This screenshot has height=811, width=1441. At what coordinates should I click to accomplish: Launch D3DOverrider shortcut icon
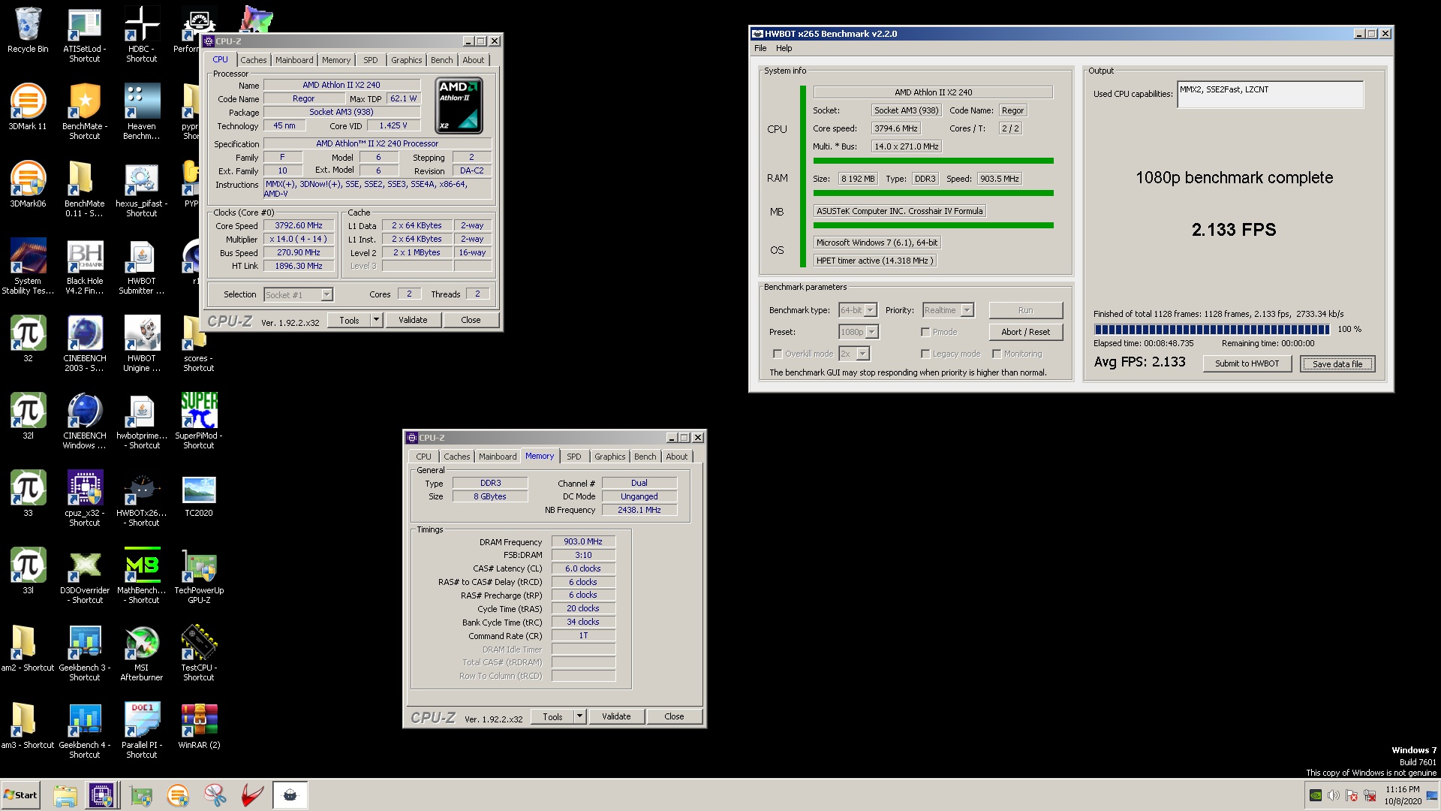click(x=85, y=575)
